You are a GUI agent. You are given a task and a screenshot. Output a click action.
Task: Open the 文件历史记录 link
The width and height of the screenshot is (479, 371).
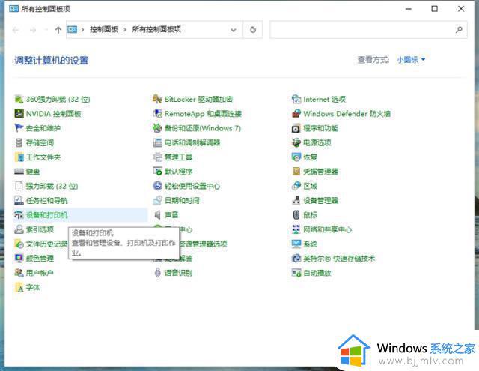[46, 244]
